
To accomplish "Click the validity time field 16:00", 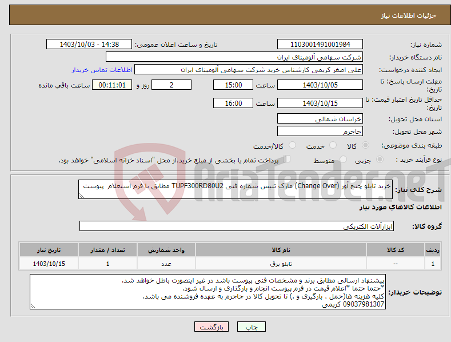I will 233,103.
